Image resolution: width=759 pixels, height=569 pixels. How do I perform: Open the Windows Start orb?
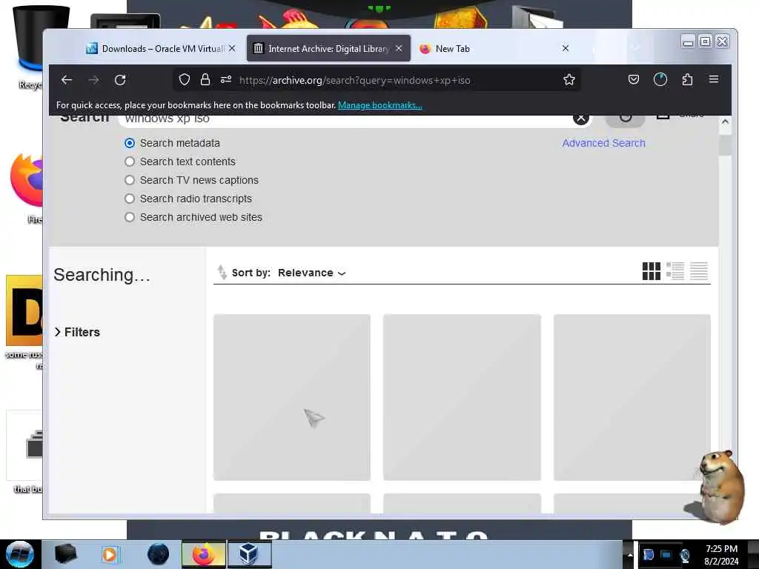coord(20,554)
